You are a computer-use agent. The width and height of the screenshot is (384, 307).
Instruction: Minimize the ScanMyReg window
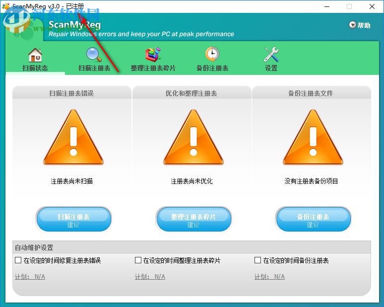click(327, 6)
